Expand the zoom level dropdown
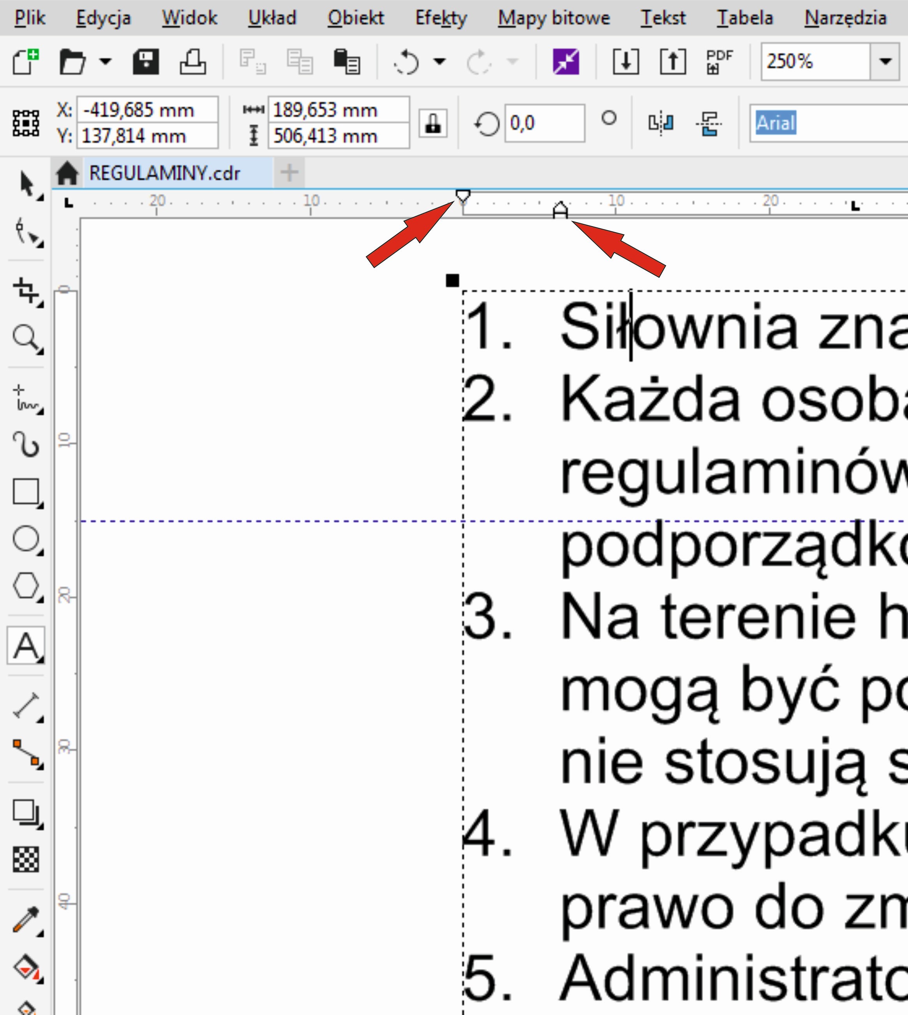 pyautogui.click(x=885, y=62)
